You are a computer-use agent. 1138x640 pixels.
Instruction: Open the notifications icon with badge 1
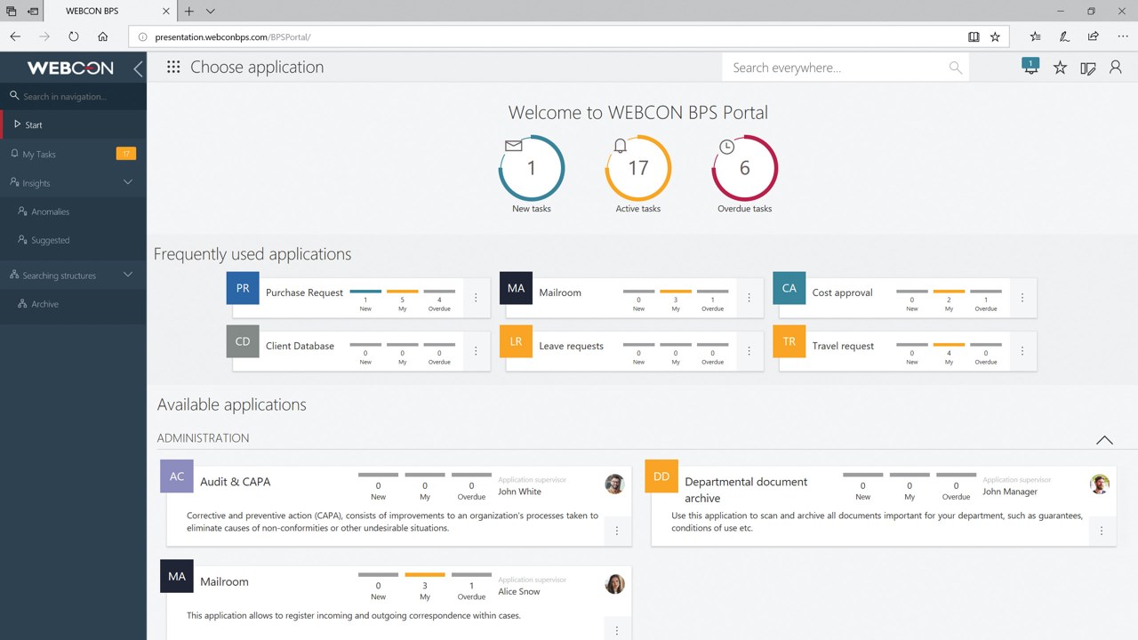click(1030, 67)
